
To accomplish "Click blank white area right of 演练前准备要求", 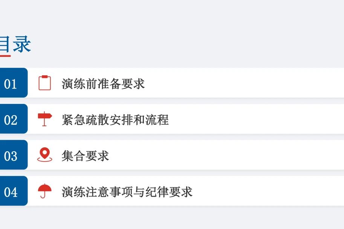I will point(245,83).
